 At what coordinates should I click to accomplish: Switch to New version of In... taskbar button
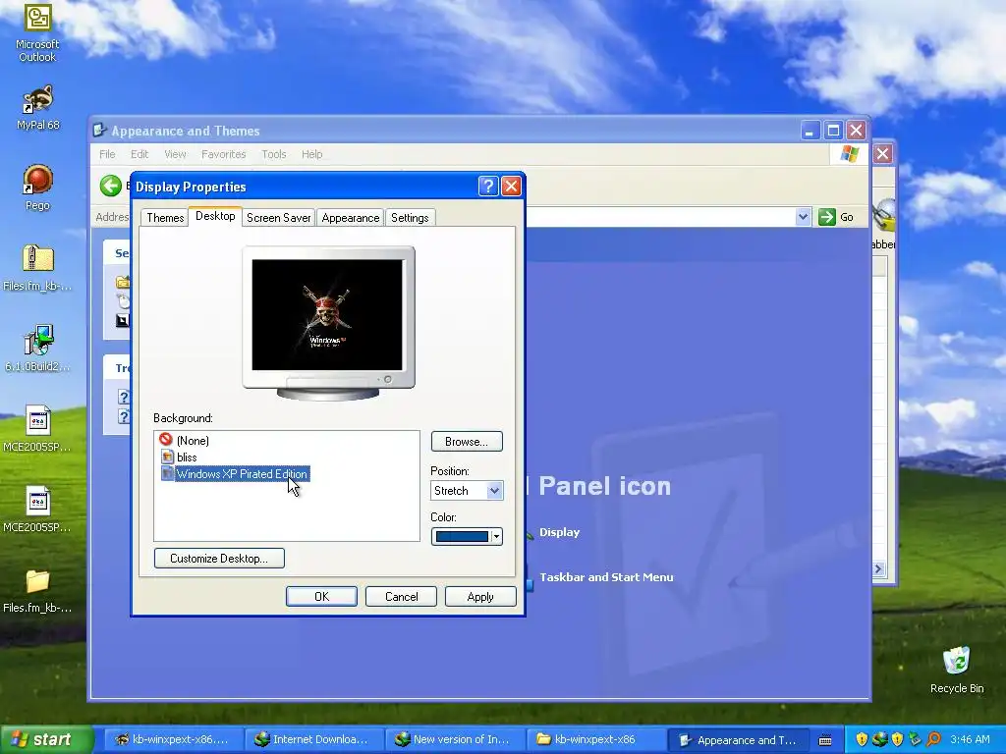click(454, 739)
